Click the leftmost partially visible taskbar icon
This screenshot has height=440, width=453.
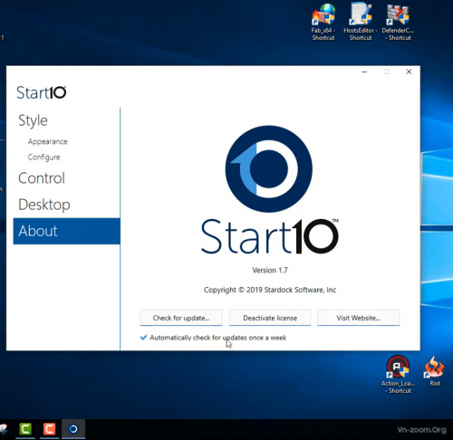3,429
